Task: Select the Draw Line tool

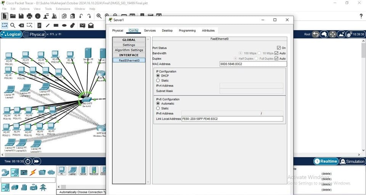Action: pyautogui.click(x=48, y=25)
